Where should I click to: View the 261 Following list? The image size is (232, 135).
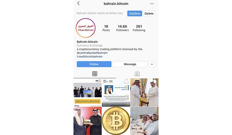click(139, 28)
